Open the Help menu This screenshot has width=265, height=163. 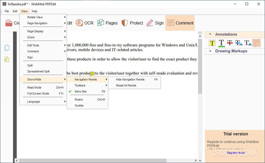coord(34,11)
